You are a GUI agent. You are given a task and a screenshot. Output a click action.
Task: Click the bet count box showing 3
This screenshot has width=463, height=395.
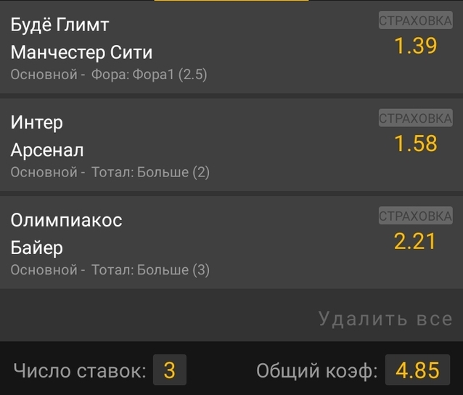click(169, 371)
